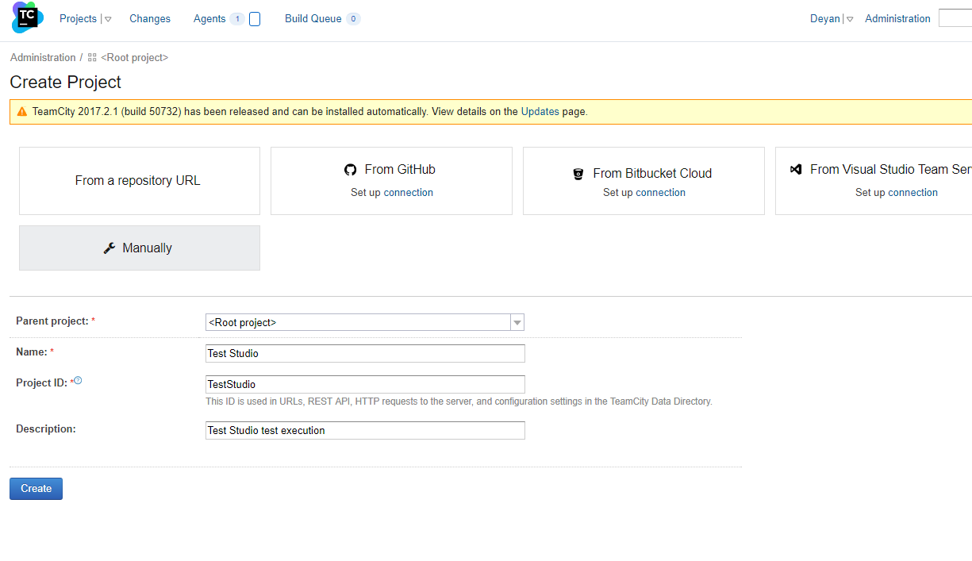Image resolution: width=972 pixels, height=561 pixels.
Task: Click the Root project breadcrumb link
Action: [134, 58]
